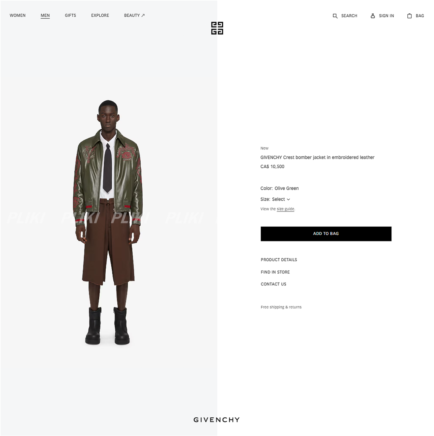This screenshot has width=434, height=436.
Task: Open the Gifts menu
Action: tap(70, 15)
